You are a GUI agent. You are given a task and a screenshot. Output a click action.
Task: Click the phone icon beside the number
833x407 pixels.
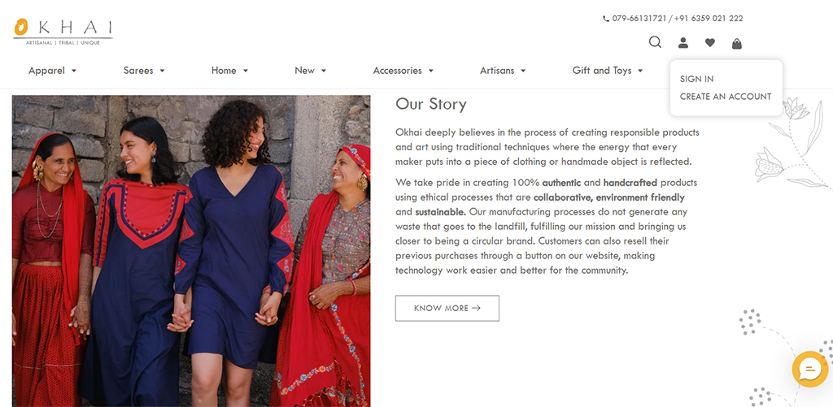click(x=606, y=19)
